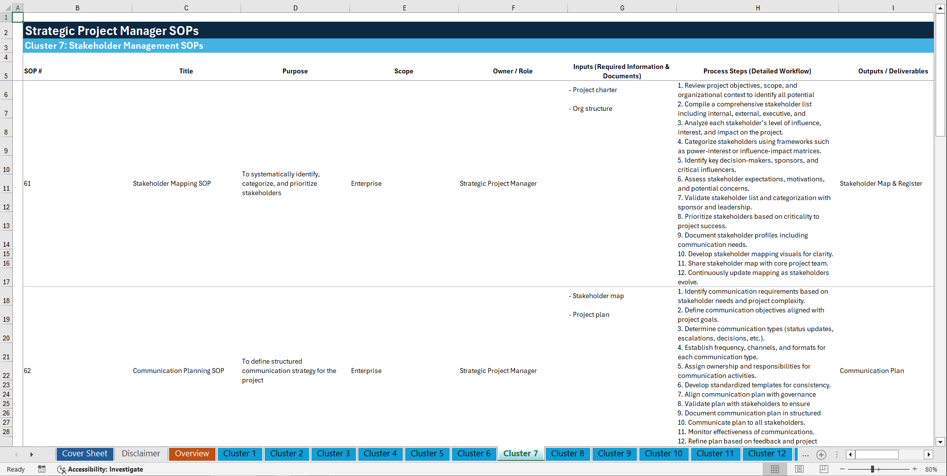
Task: Open the Disclaimer tab
Action: 141,454
